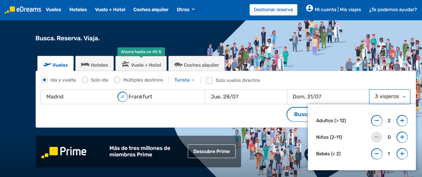
Task: Click the Gestionar reserva button
Action: pos(273,10)
